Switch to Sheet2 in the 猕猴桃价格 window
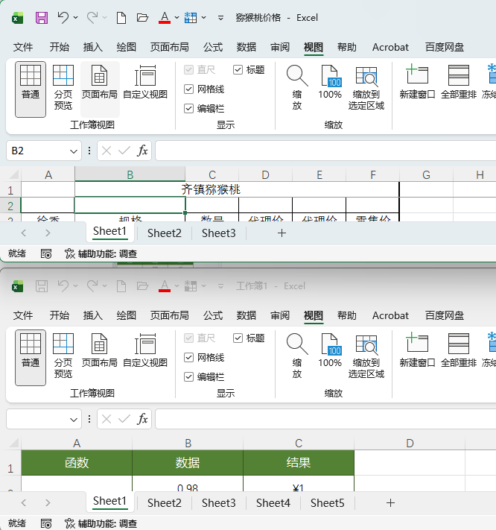Image resolution: width=496 pixels, height=530 pixels. [x=164, y=233]
